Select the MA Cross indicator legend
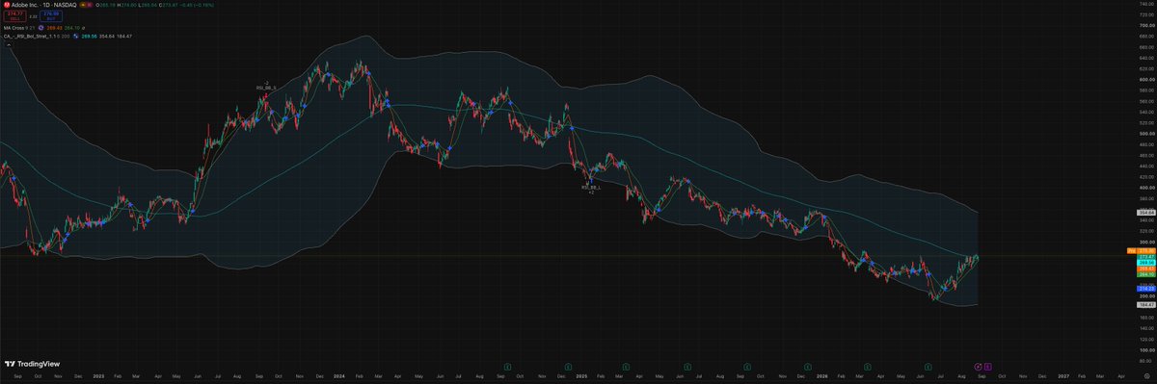Viewport: 1157px width, 384px height. tap(19, 28)
